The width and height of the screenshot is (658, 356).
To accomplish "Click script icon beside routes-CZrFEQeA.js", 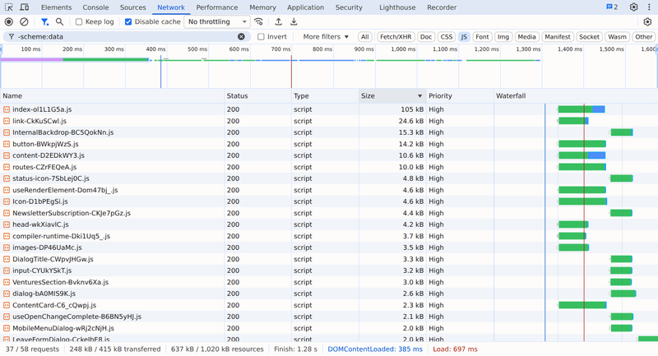I will coord(7,167).
